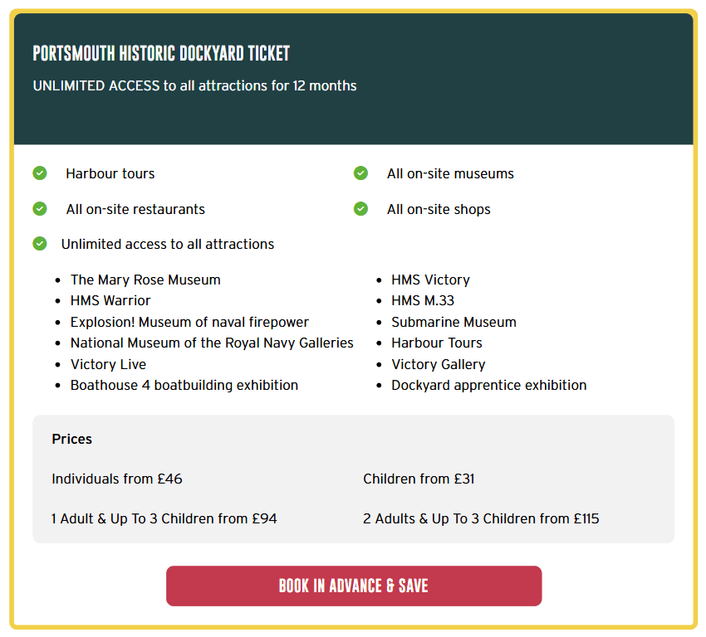Viewport: 706px width, 637px height.
Task: Click the checkmark beside Unlimited access to all attractions
Action: [x=40, y=244]
